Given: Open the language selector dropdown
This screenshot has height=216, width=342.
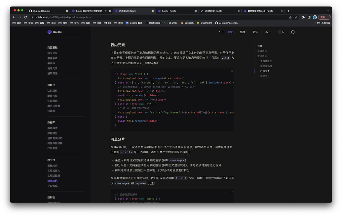Looking at the screenshot, I should [267, 32].
